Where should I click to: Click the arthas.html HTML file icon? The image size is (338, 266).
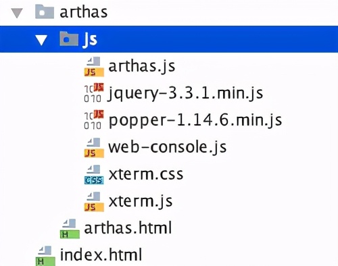coord(70,228)
